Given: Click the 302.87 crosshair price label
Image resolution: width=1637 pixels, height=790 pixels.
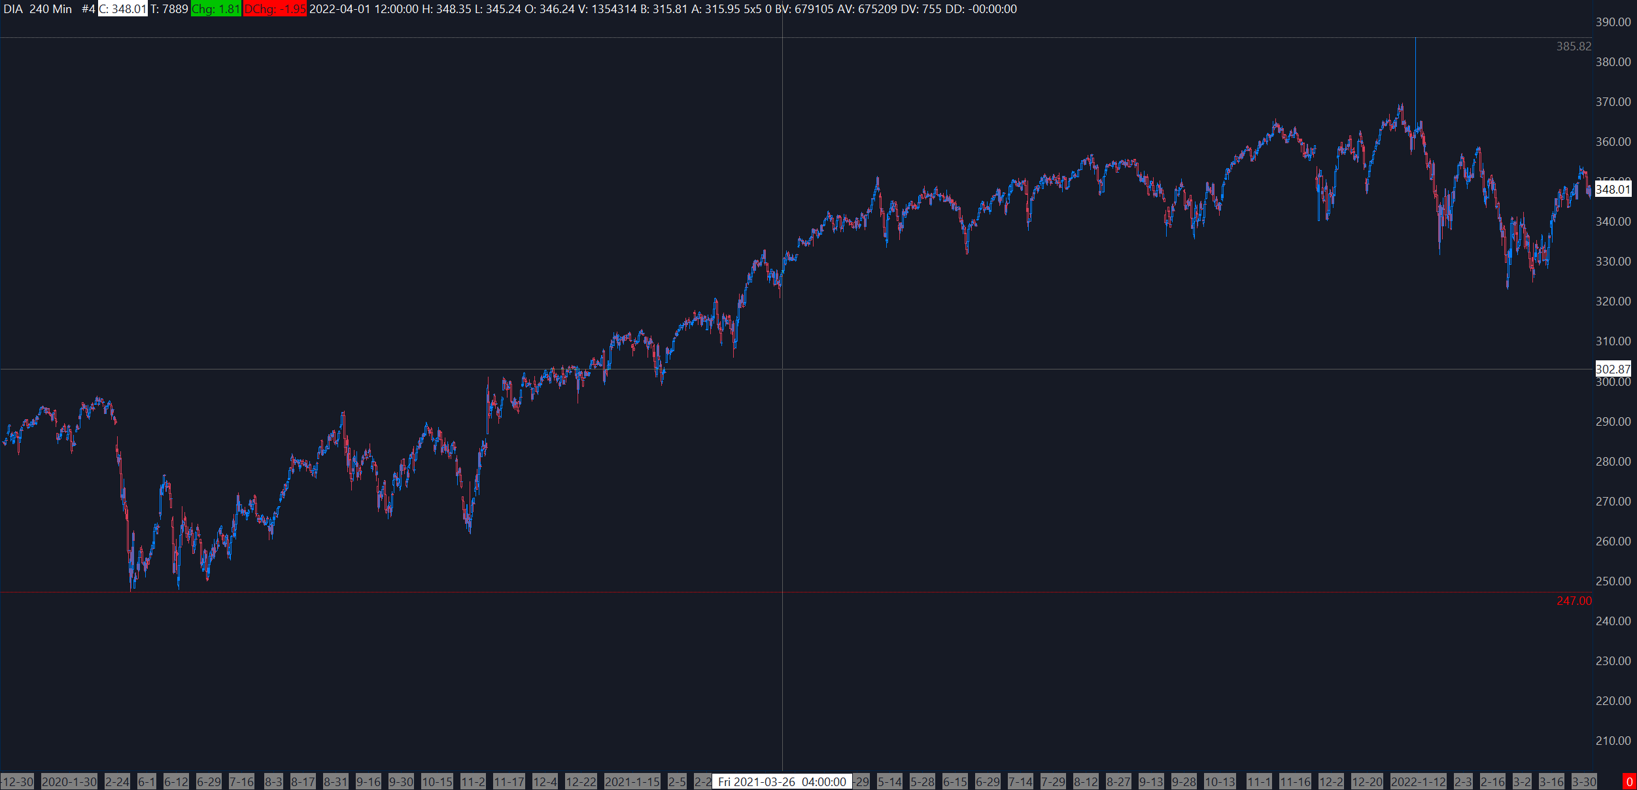Looking at the screenshot, I should (1613, 369).
